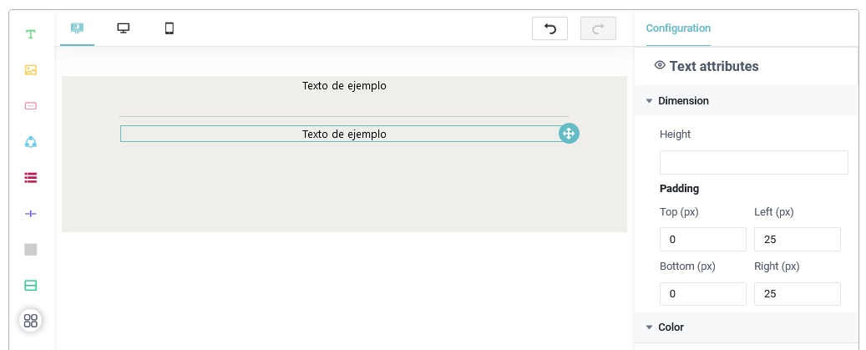Select the green row layout tool
This screenshot has width=866, height=350.
[x=31, y=286]
